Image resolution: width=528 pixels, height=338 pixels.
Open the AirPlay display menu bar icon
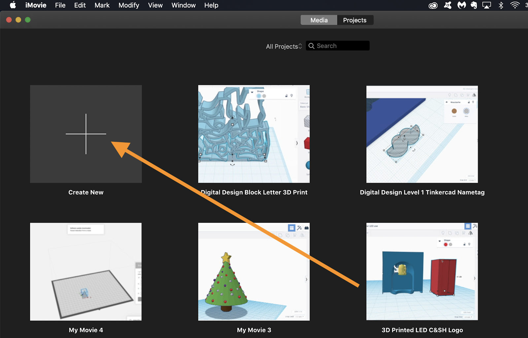487,5
